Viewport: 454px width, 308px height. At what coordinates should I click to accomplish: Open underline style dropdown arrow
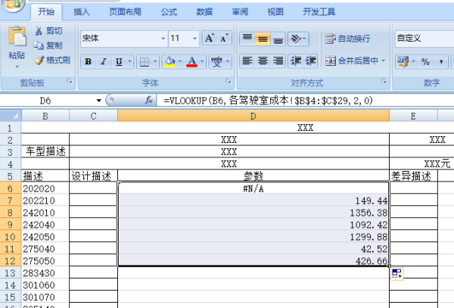point(129,61)
